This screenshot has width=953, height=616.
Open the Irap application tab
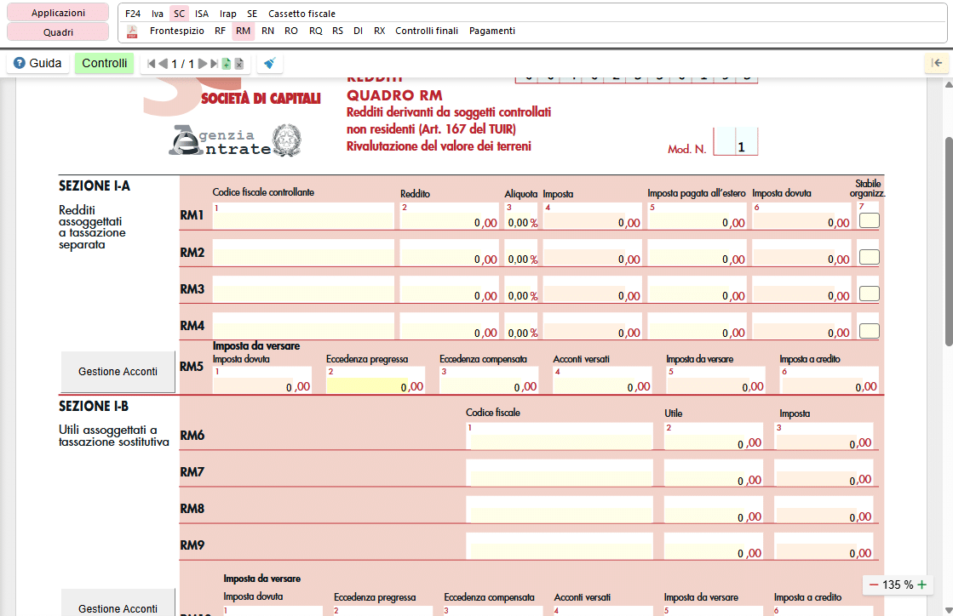pos(228,14)
